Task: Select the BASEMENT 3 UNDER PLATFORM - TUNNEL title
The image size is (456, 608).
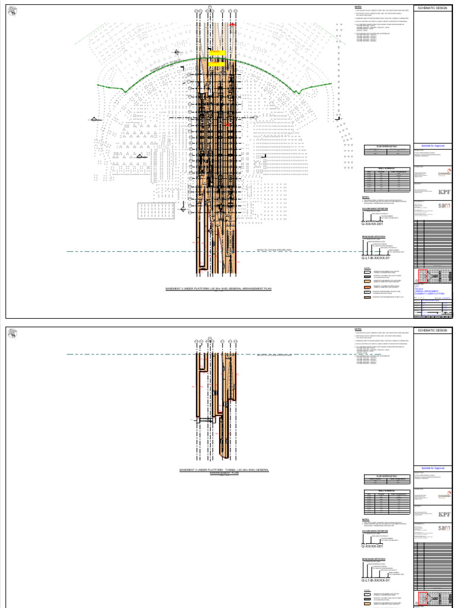Action: (224, 471)
